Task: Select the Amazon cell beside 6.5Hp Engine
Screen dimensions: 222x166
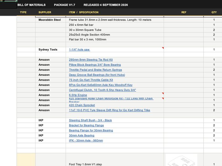Action: [x=50, y=95]
